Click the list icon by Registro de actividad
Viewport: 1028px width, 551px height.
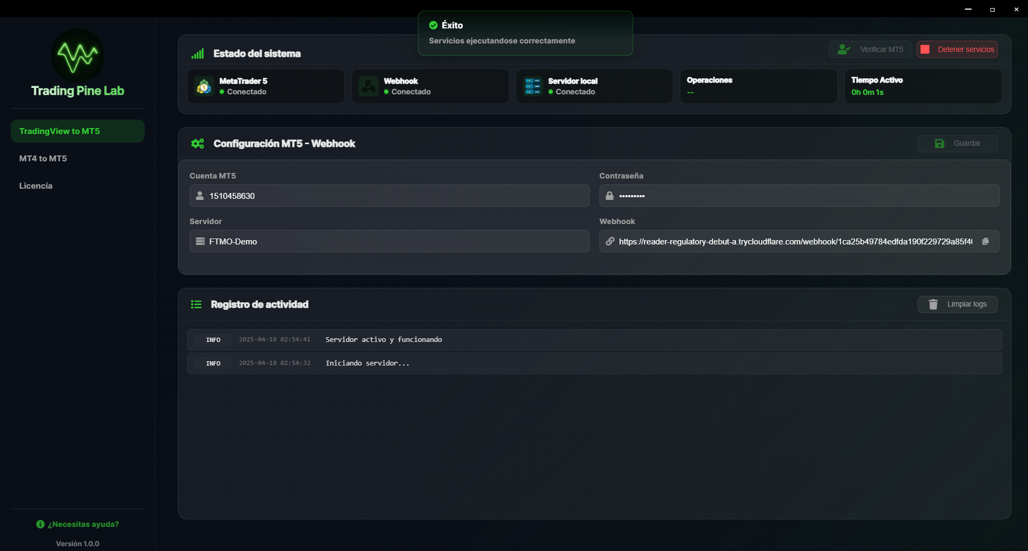click(x=196, y=304)
